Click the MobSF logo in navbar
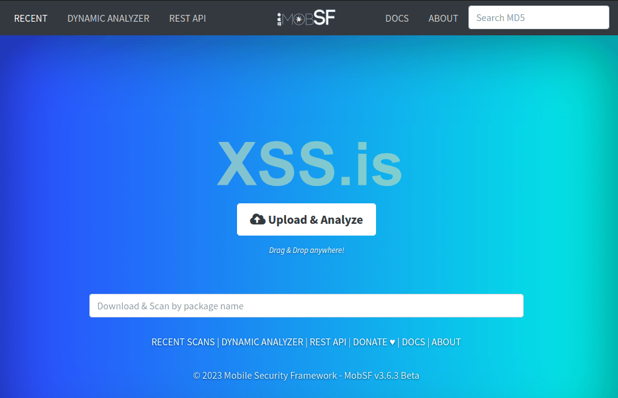618x398 pixels. pos(307,18)
